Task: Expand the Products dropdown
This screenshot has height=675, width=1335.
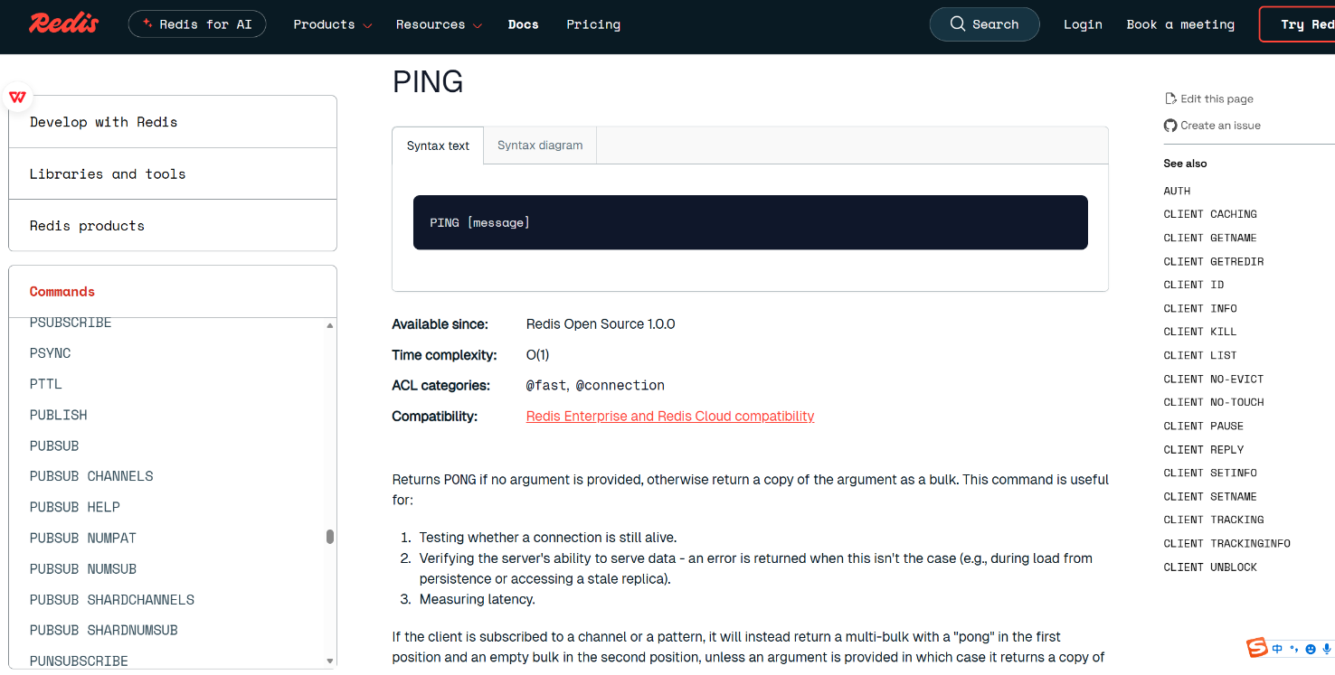Action: tap(333, 24)
